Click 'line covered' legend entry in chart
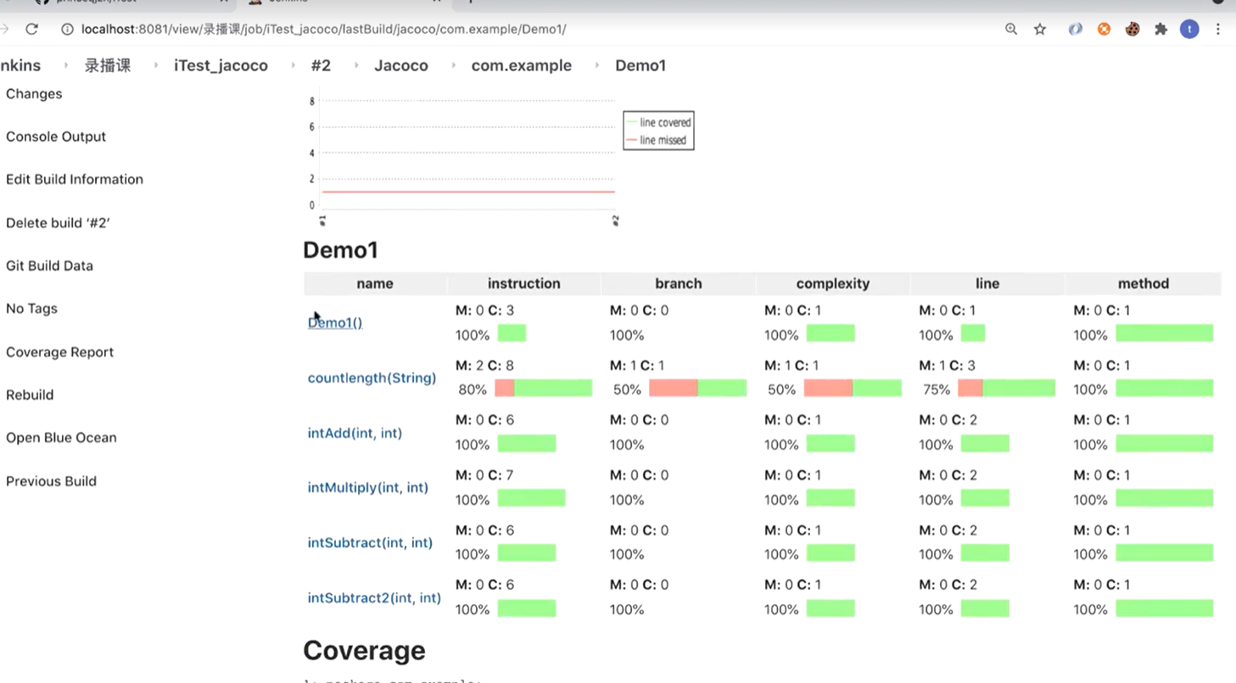 pos(658,122)
